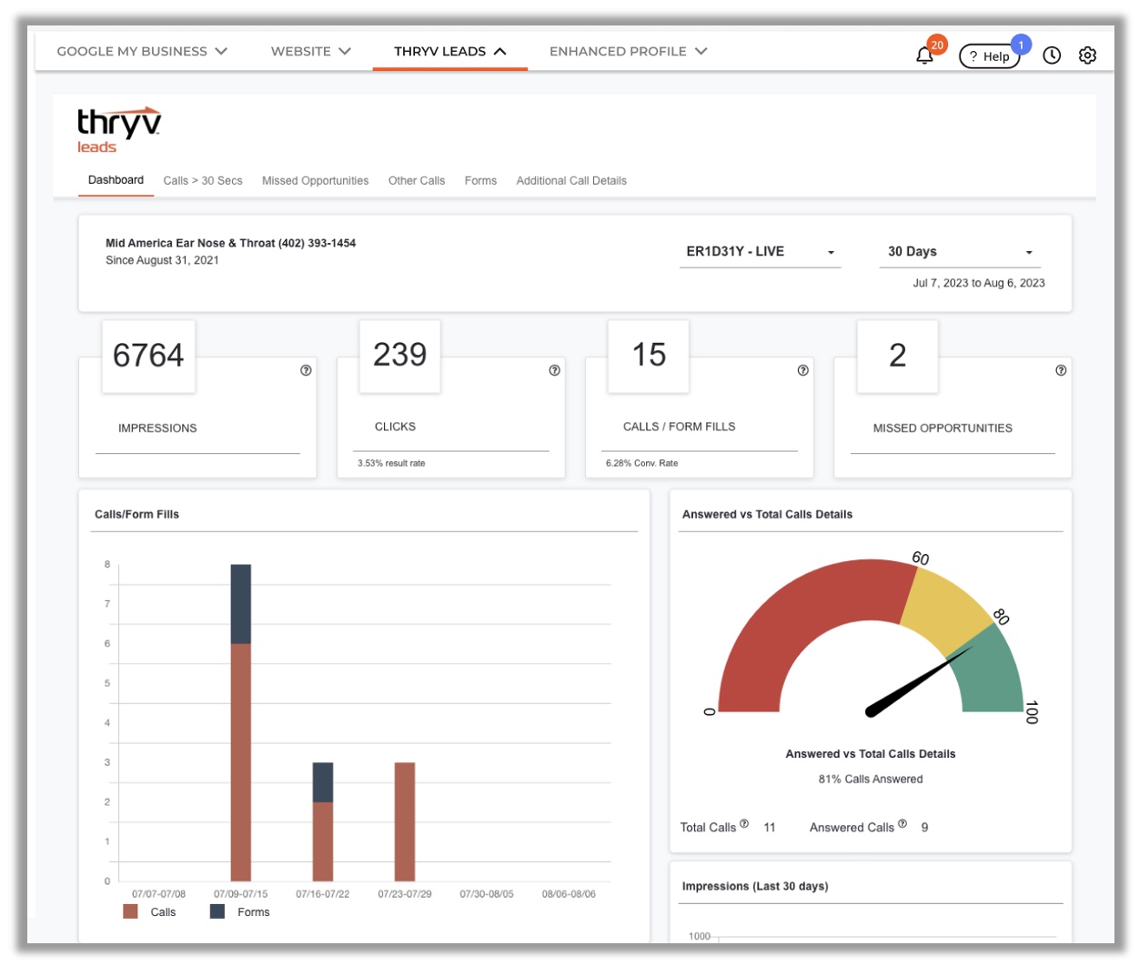Switch to the Missed Opportunities tab
This screenshot has height=966, width=1139.
click(315, 181)
